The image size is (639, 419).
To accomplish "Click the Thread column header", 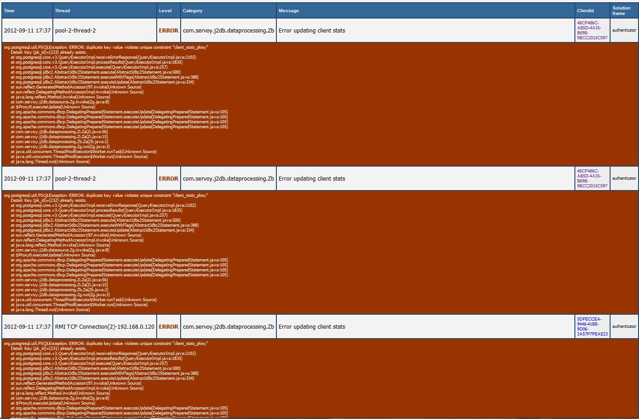I will (105, 10).
